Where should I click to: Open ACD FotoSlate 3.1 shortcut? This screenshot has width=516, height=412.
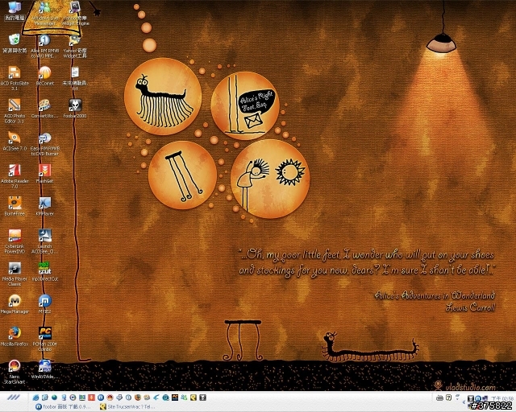coord(15,78)
